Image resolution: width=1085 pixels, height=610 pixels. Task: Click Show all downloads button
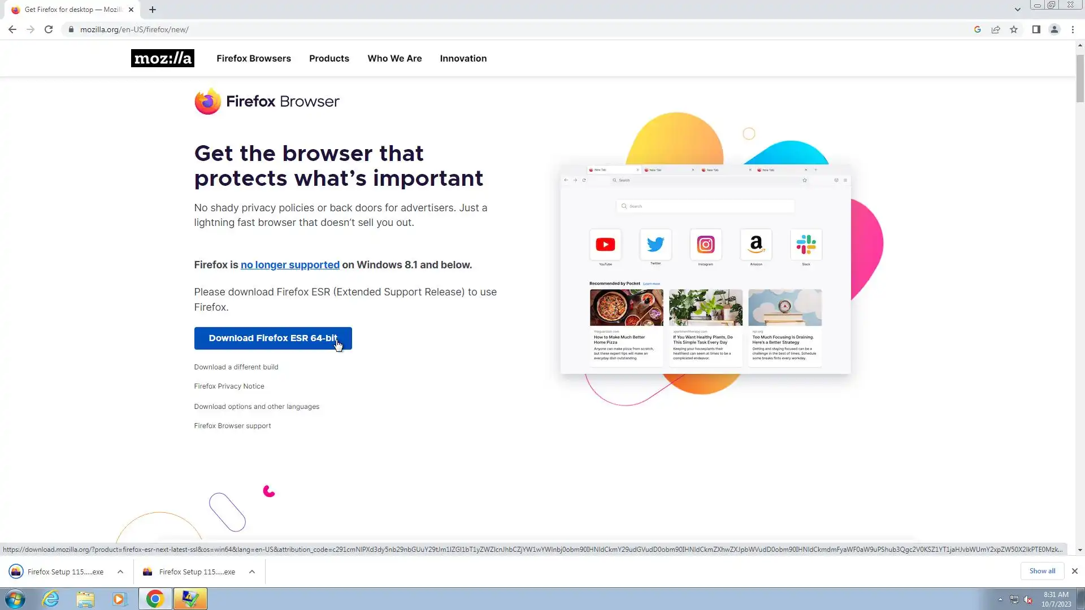1041,571
